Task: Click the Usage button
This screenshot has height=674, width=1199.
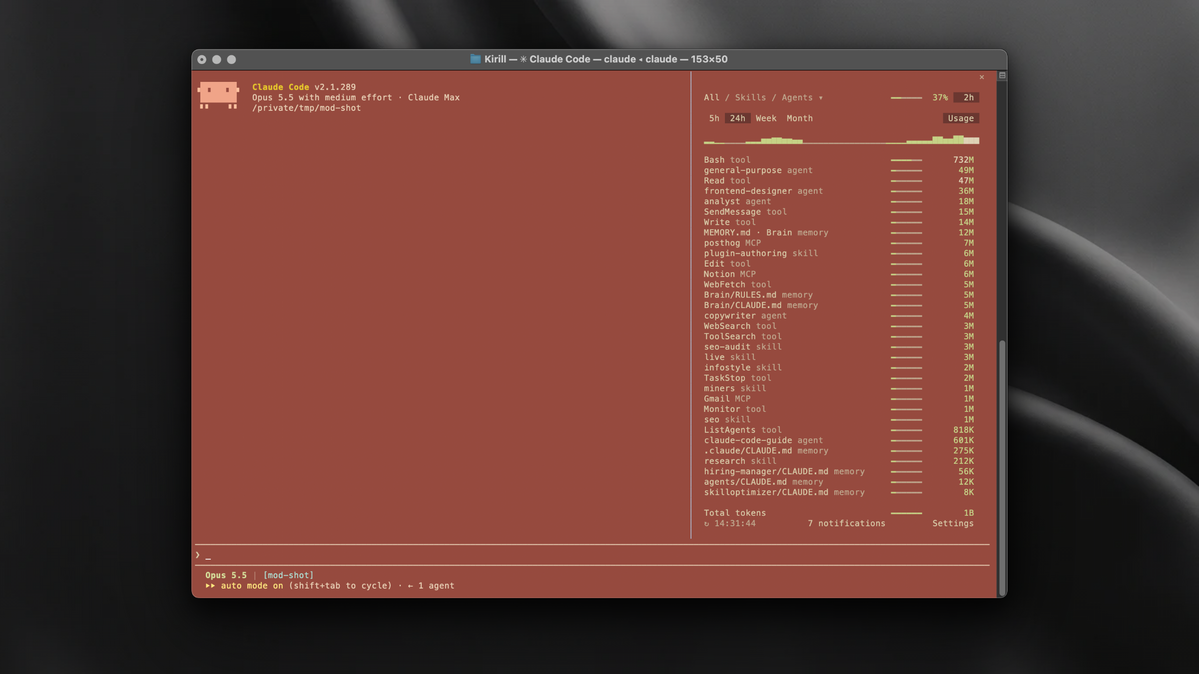Action: (x=961, y=118)
